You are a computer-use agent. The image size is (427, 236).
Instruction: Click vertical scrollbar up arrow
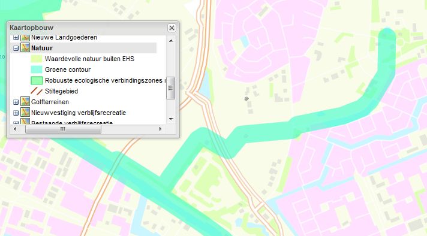pyautogui.click(x=171, y=41)
